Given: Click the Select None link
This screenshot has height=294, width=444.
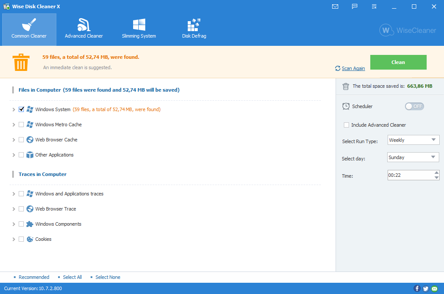Looking at the screenshot, I should (x=108, y=277).
